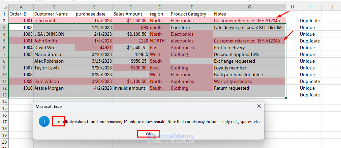Screen dimensions: 341x148
Task: Click OK in the Microsoft Excel dialog
Action: 149,134
